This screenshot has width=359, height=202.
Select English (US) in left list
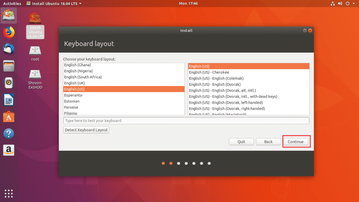click(124, 89)
